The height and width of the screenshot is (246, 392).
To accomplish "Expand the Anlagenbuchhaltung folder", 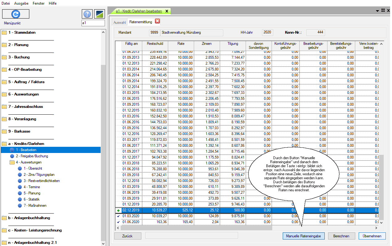I will pos(29,218).
